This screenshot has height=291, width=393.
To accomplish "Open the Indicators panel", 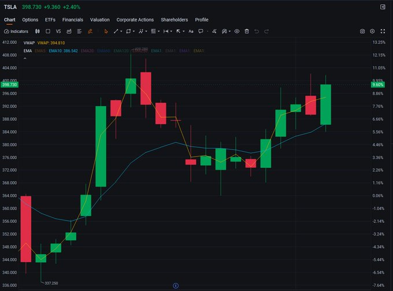I will click(16, 31).
